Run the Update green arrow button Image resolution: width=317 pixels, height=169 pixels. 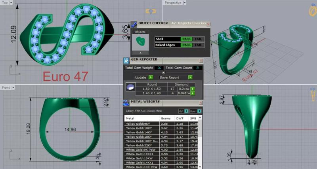(x=151, y=77)
